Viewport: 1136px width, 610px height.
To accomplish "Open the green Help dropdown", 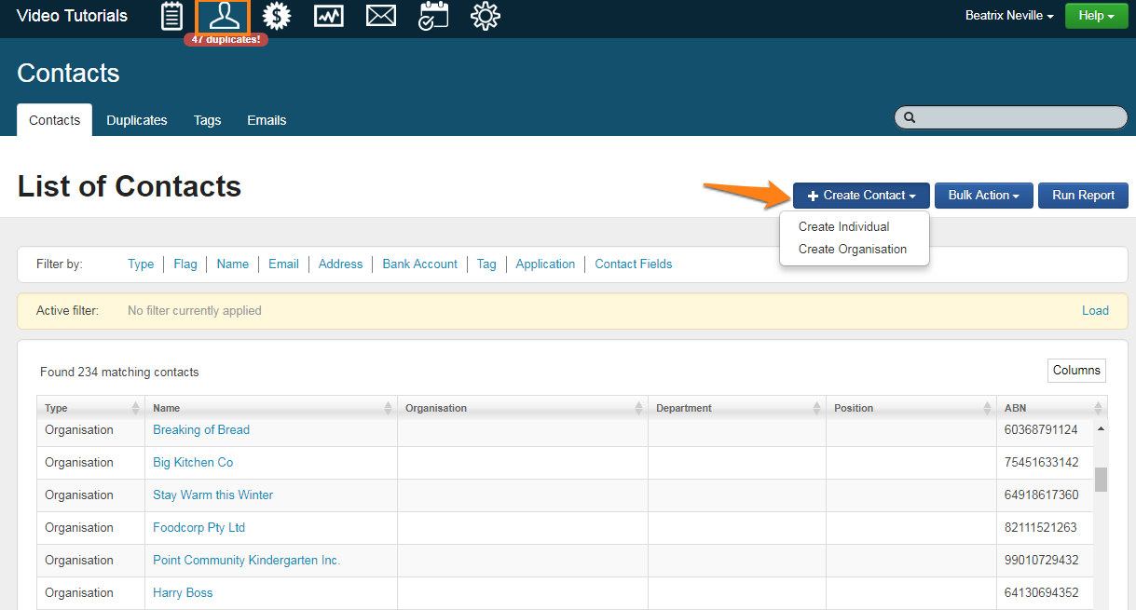I will tap(1096, 16).
